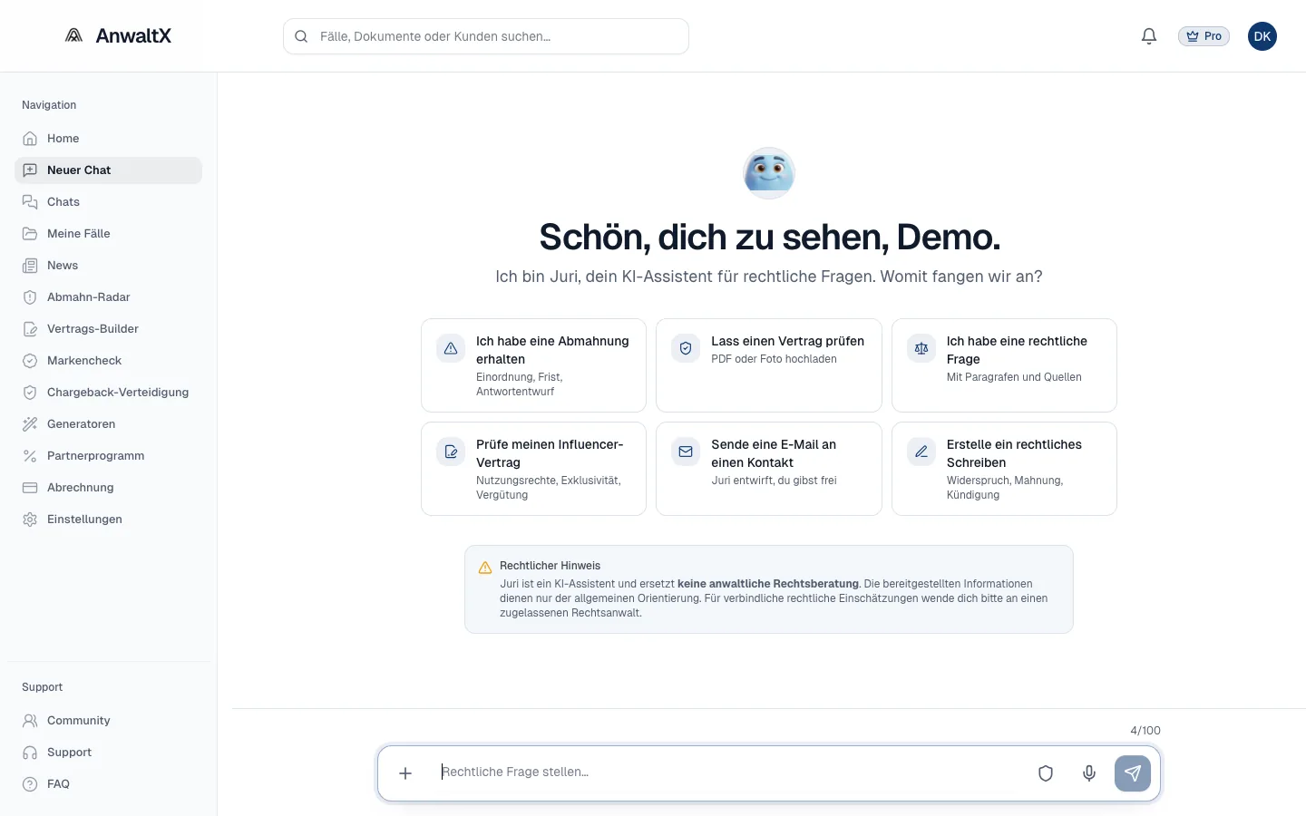Click into the 'Rechtliche Frage stellen' input
The height and width of the screenshot is (816, 1306).
(727, 772)
